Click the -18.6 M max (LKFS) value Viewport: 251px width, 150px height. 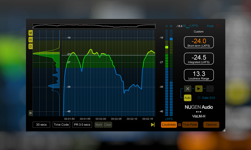[187, 26]
